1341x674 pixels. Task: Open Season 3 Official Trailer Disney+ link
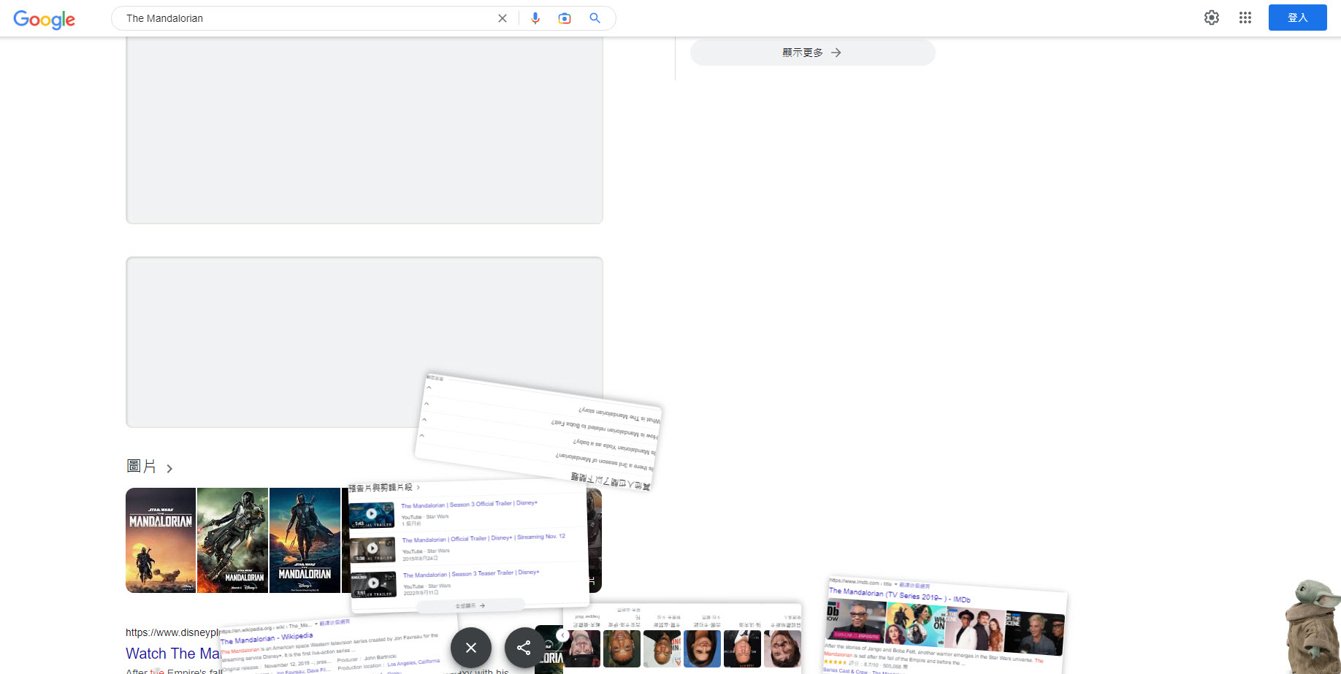(469, 505)
